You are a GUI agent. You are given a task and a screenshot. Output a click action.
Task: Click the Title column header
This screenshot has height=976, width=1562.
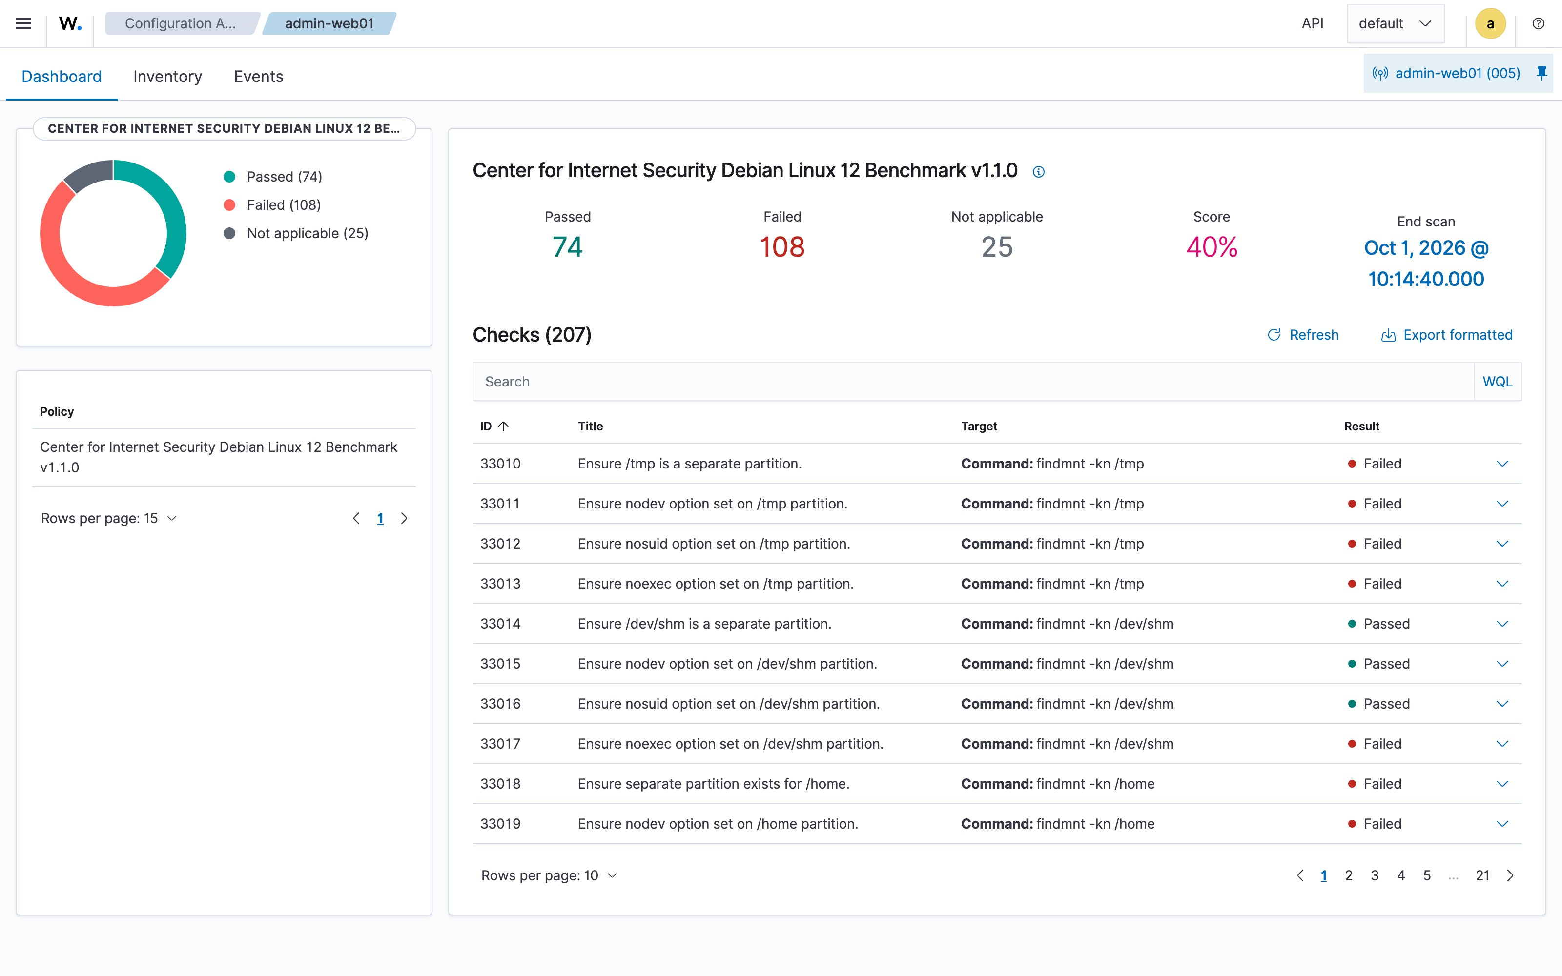coord(590,426)
